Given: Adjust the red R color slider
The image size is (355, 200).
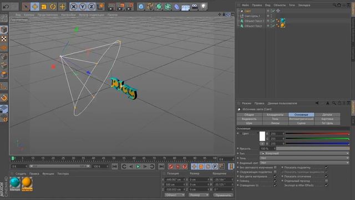Looking at the screenshot, I should pyautogui.click(x=317, y=134).
